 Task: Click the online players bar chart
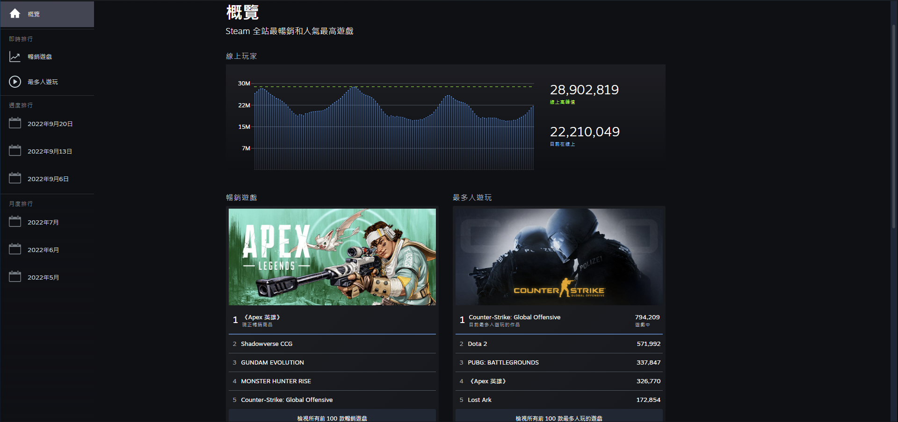tap(394, 127)
